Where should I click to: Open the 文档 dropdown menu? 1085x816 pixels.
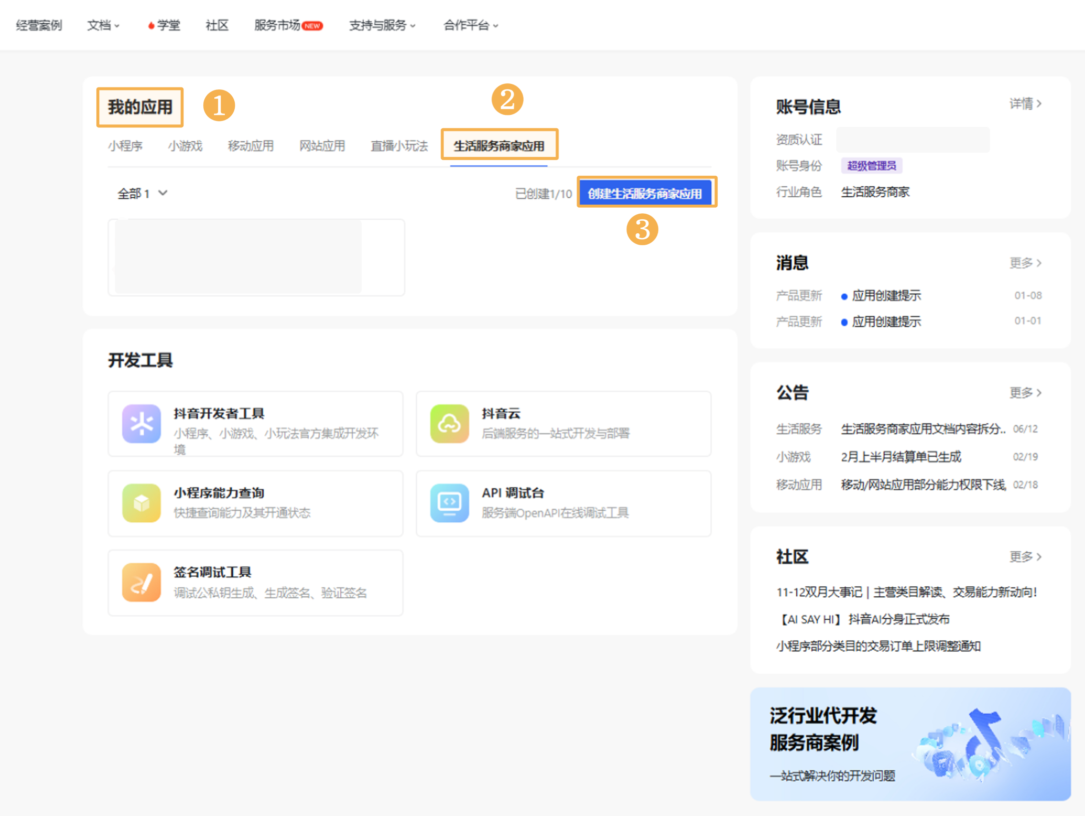coord(103,25)
